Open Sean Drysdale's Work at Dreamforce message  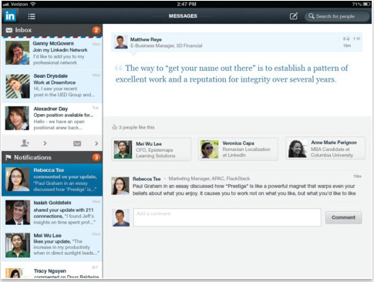(x=52, y=86)
